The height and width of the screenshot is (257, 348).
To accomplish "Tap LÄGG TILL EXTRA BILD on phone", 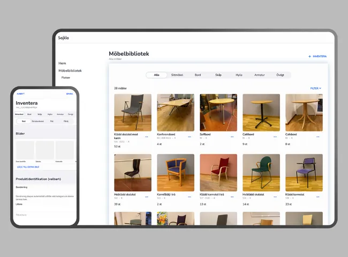I will click(x=28, y=167).
